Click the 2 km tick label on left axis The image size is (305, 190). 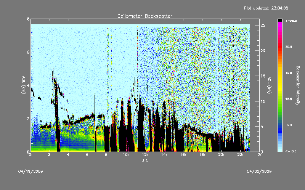(28, 119)
